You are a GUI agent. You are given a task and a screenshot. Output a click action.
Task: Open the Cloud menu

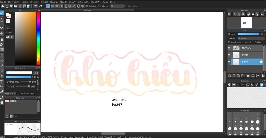[105, 2]
